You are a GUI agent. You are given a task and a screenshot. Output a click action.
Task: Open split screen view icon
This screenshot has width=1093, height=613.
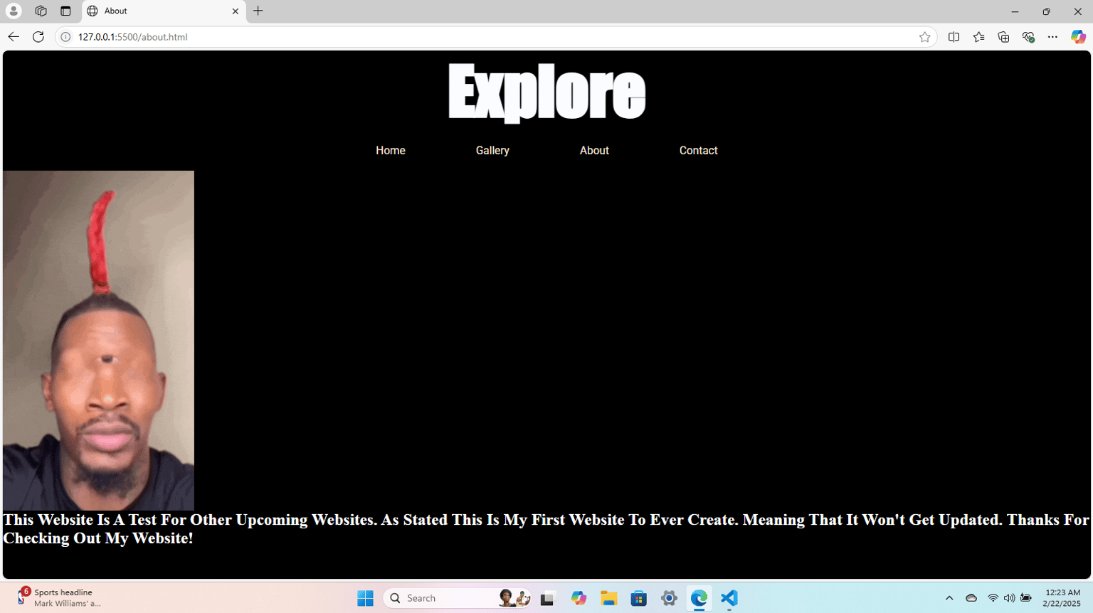[954, 37]
